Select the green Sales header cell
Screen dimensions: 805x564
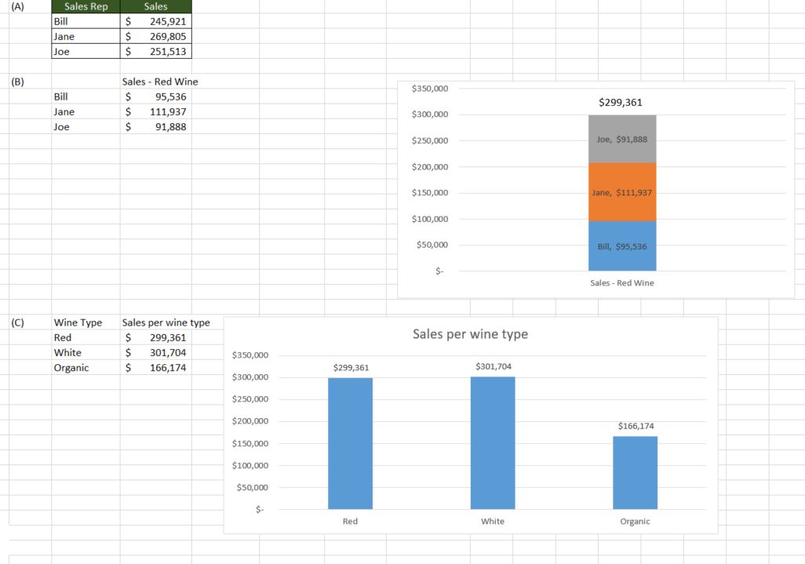(155, 7)
